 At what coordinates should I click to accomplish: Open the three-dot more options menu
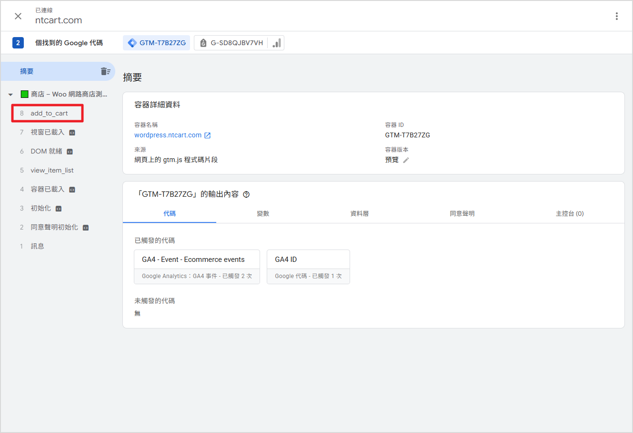point(616,16)
